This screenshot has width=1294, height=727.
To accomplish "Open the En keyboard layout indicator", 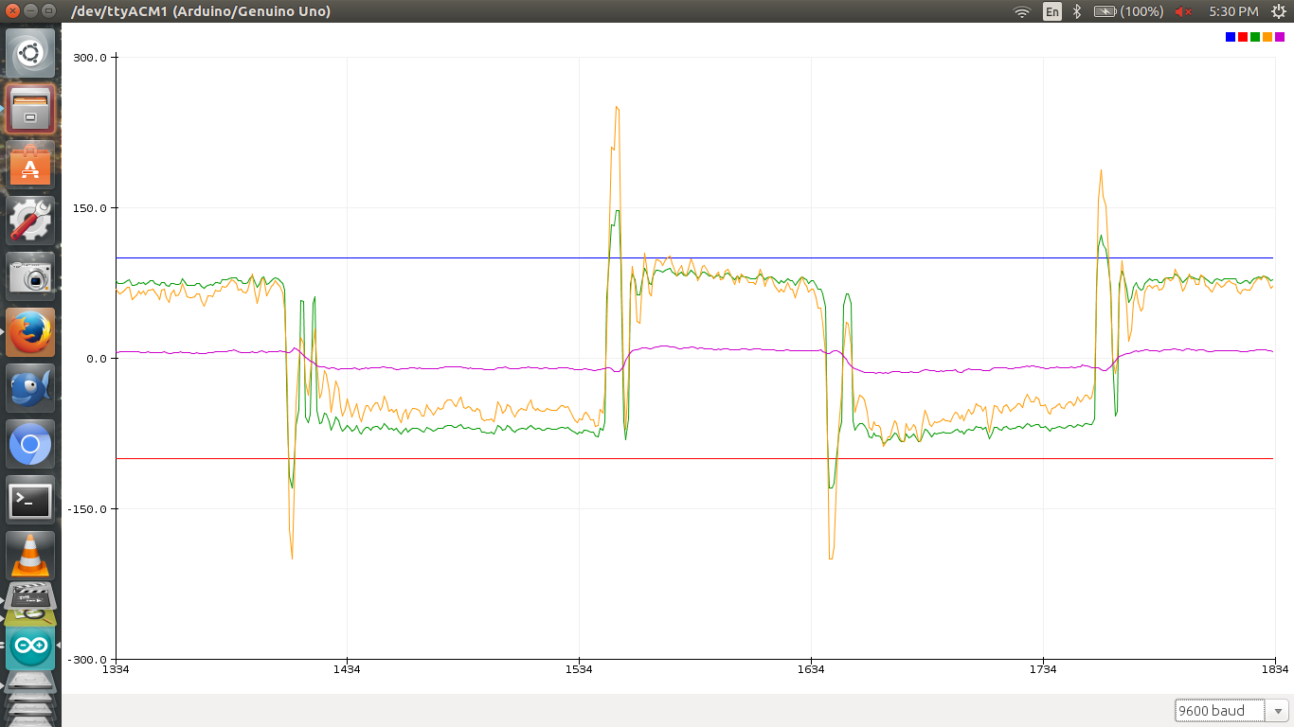I will point(1052,11).
